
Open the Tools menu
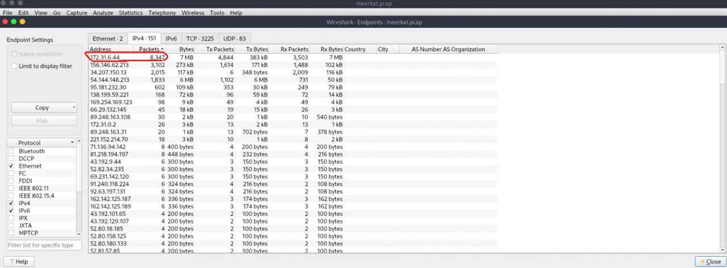(217, 12)
